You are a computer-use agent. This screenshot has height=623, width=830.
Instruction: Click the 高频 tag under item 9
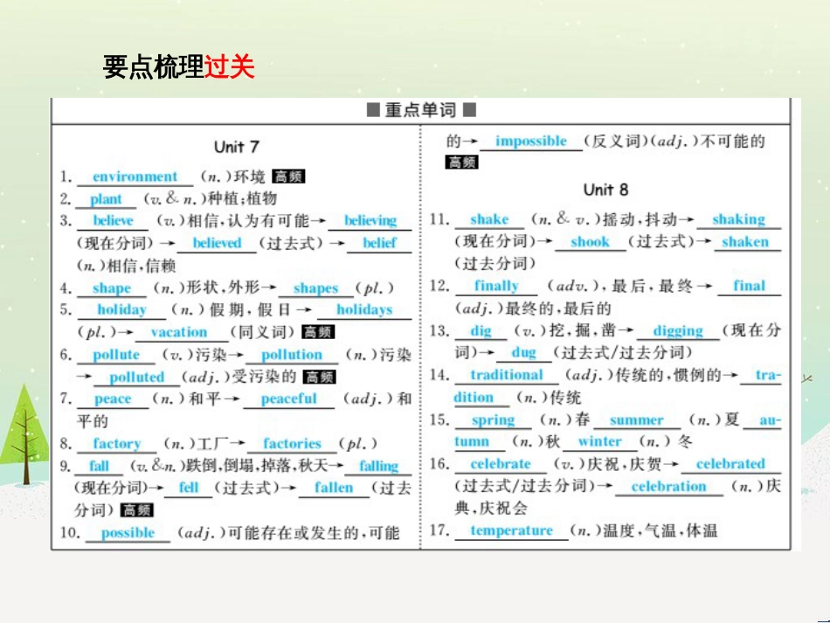pyautogui.click(x=137, y=510)
